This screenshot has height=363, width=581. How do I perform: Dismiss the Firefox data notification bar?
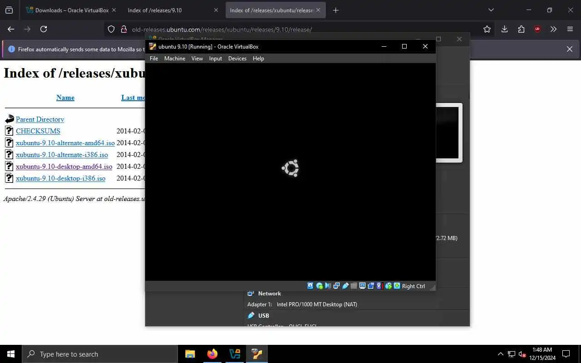(x=570, y=49)
